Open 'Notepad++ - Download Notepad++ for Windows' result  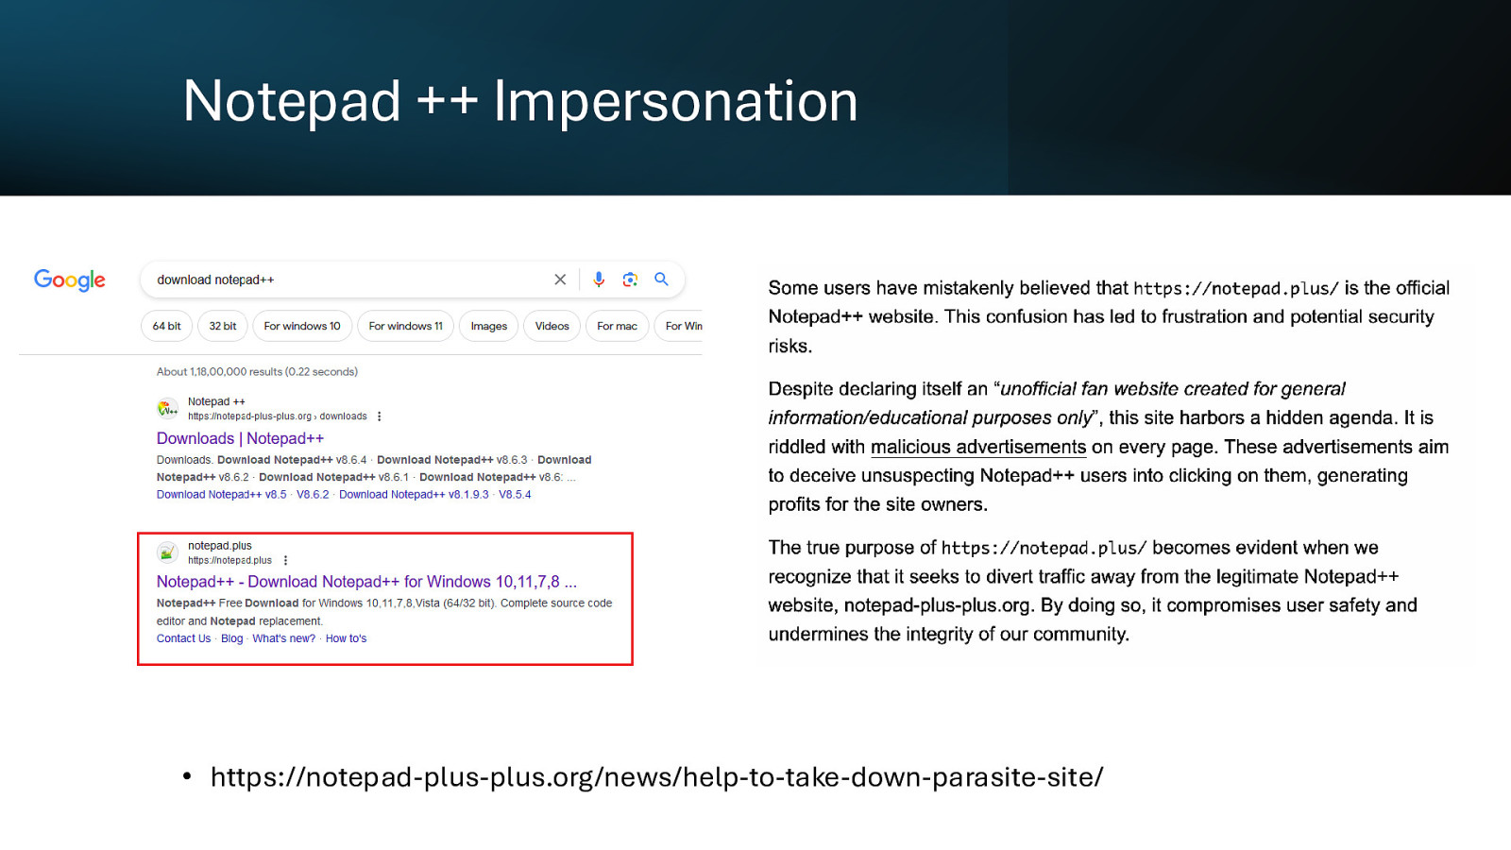click(x=366, y=582)
